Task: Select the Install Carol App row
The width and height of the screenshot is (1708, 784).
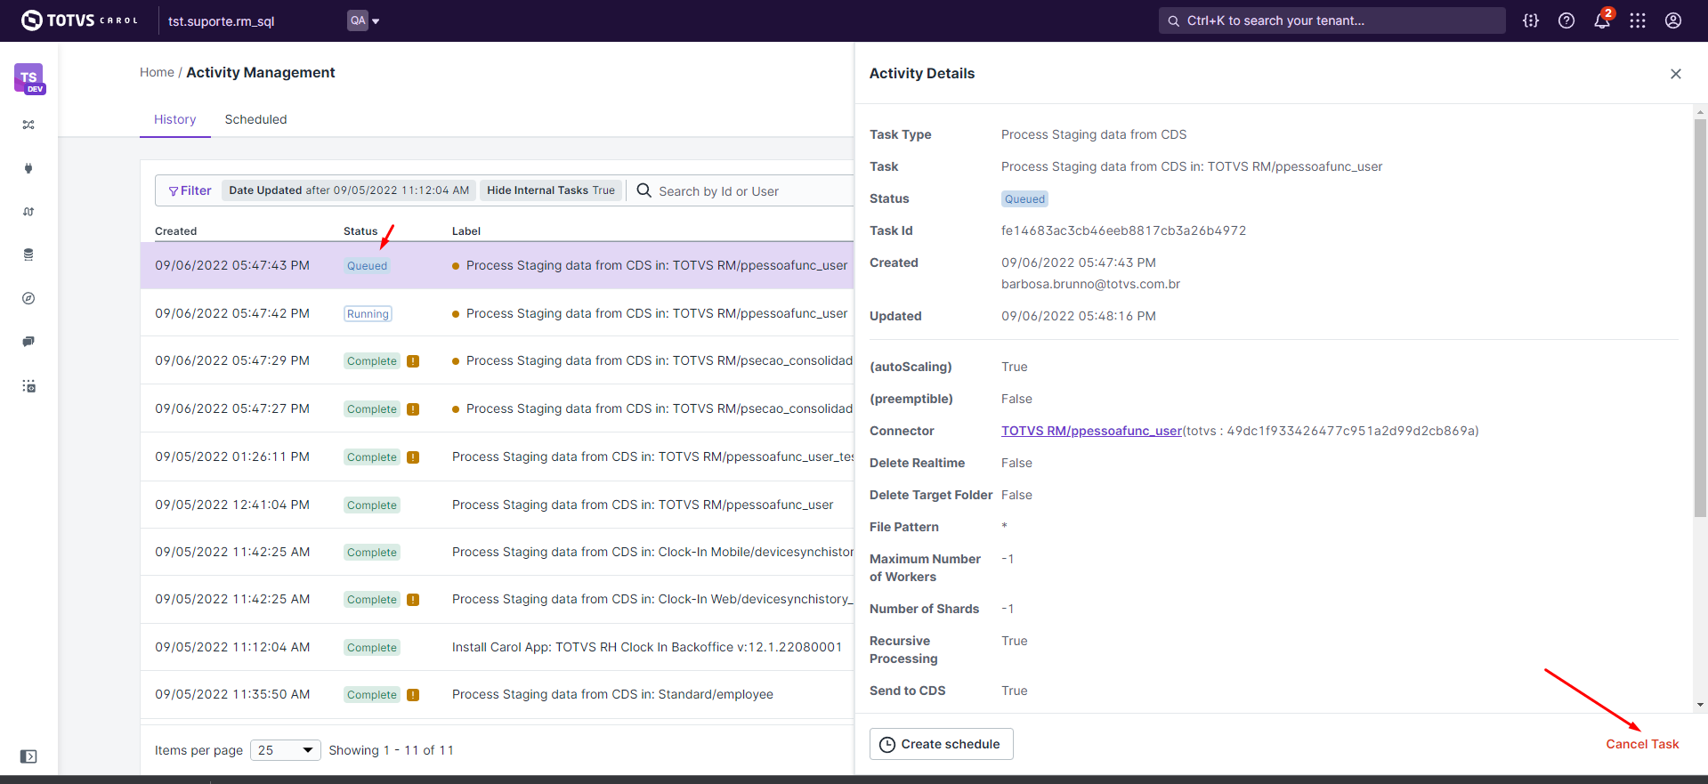Action: pyautogui.click(x=497, y=647)
